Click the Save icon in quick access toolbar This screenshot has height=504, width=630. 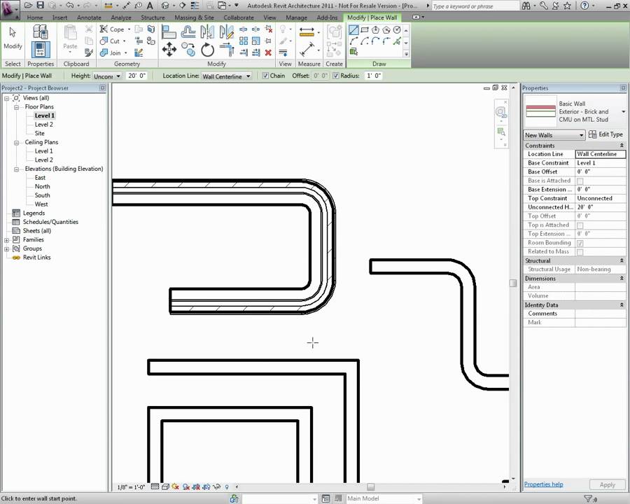pos(40,5)
